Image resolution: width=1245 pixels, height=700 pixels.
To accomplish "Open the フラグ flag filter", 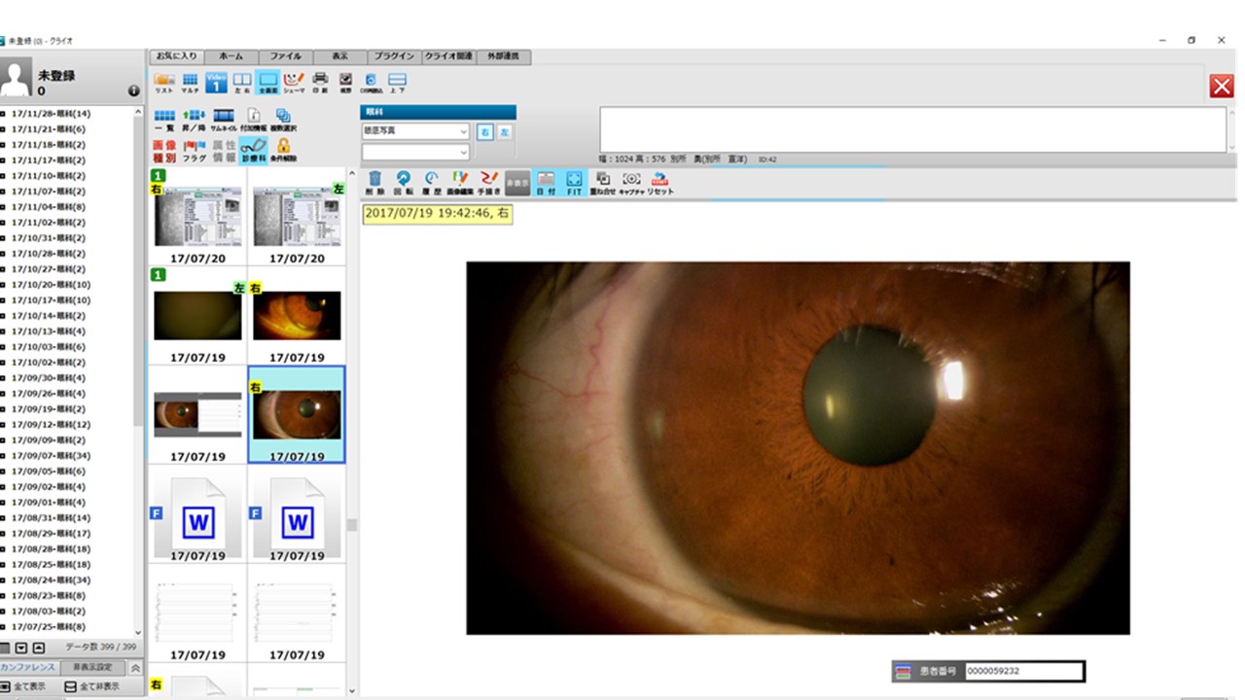I will coord(195,151).
